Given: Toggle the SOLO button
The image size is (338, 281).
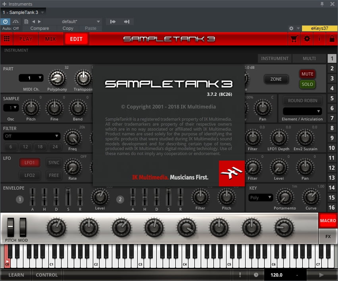Looking at the screenshot, I should [x=307, y=84].
